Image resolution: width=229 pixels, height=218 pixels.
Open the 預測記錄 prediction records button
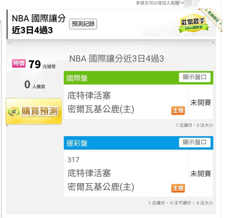click(x=83, y=24)
